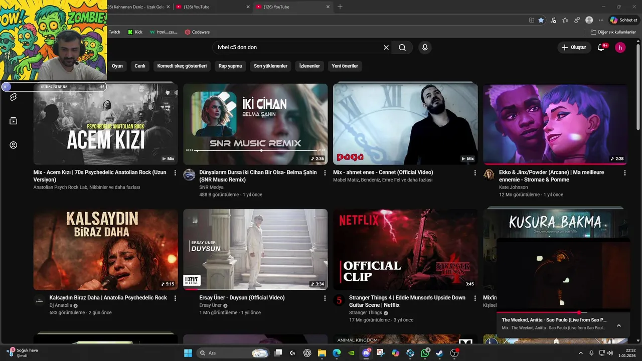Open options menu for Acem Kızı mix
The image size is (642, 361).
click(175, 172)
